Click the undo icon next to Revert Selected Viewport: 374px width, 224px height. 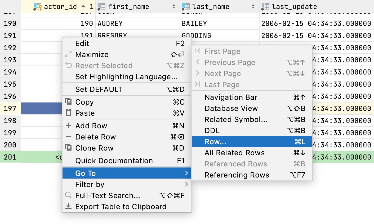tap(69, 66)
